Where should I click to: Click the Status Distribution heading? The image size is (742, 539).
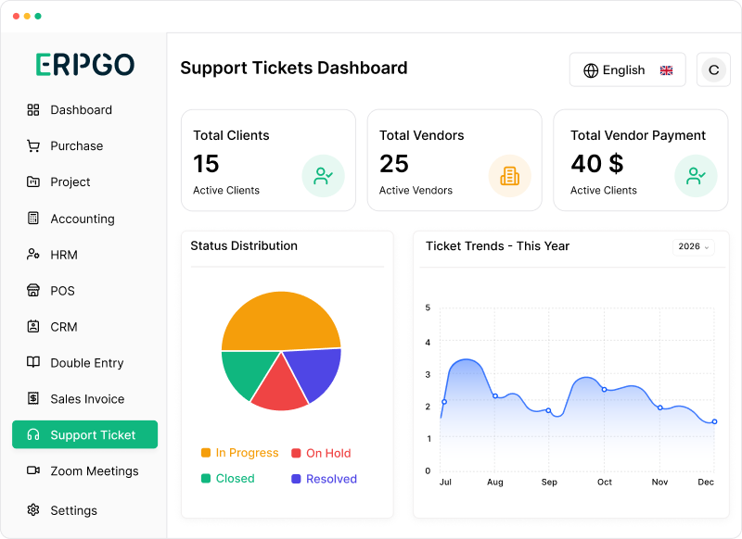244,245
